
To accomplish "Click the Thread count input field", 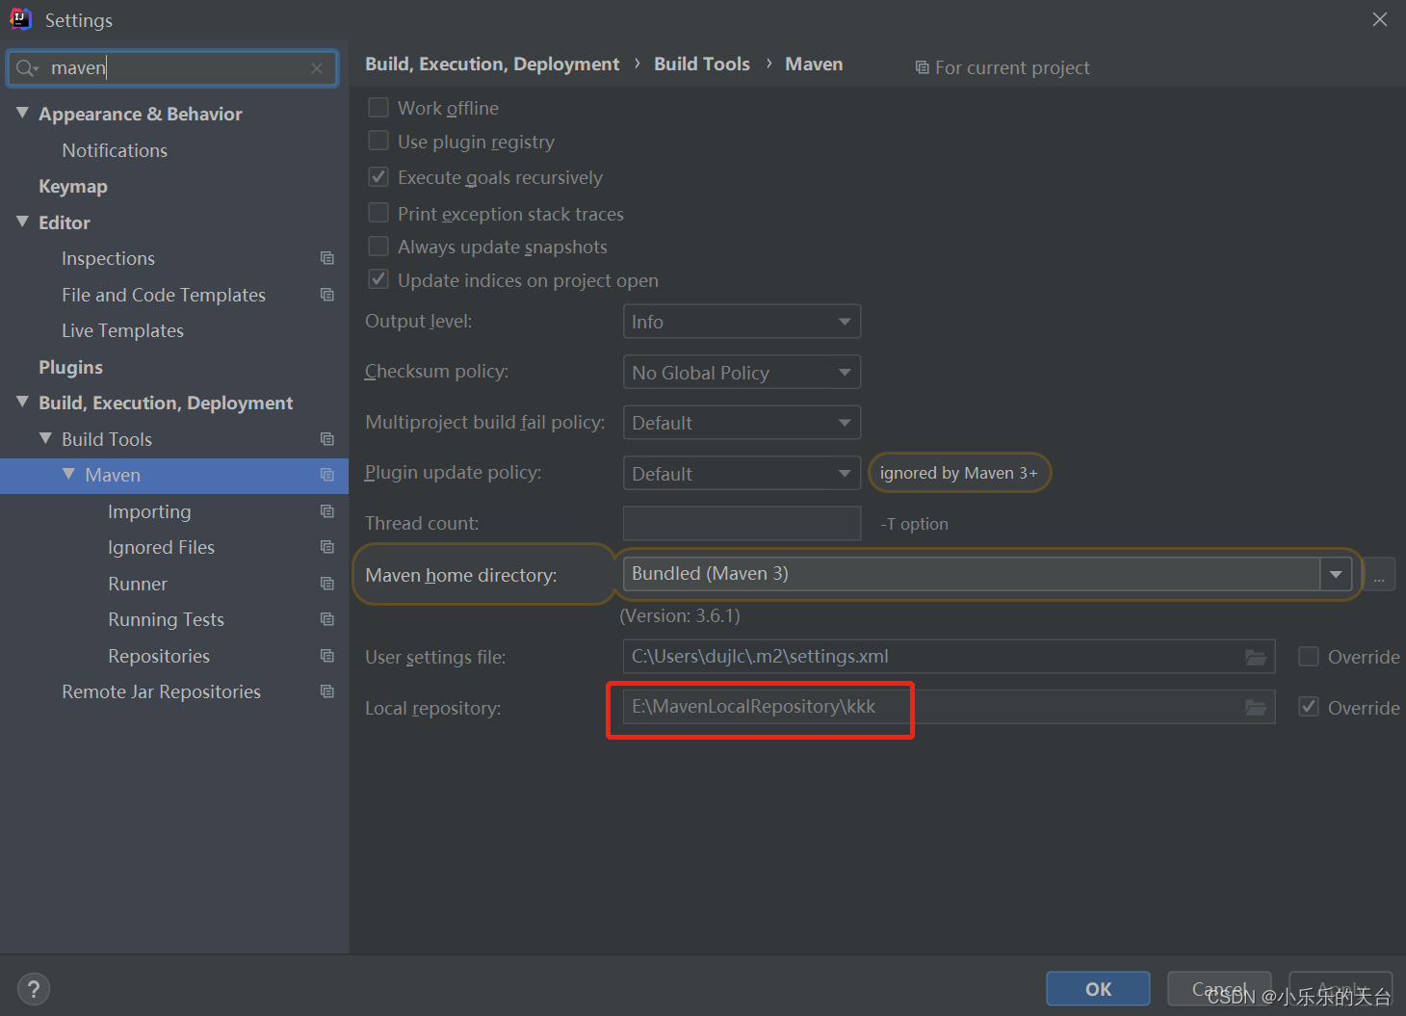I will click(x=742, y=523).
